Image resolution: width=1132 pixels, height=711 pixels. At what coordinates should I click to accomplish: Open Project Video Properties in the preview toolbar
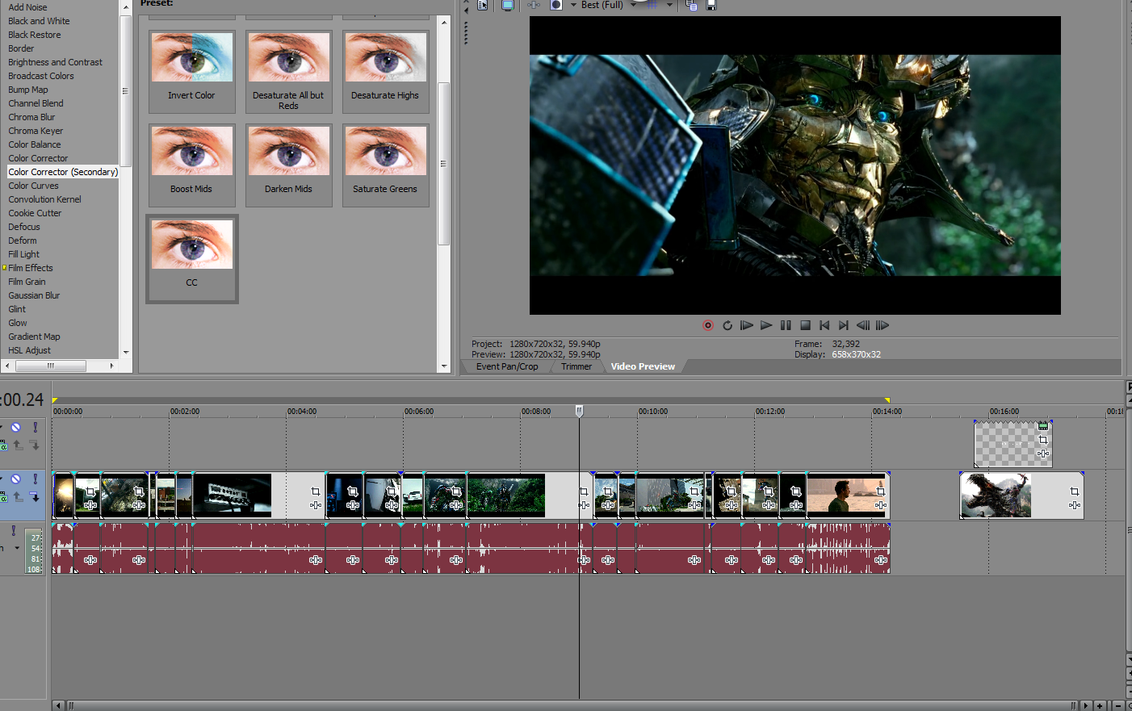[x=482, y=5]
